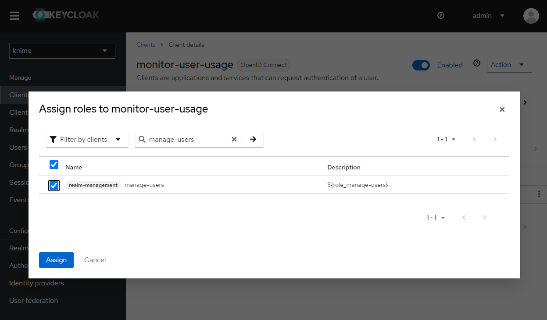The image size is (547, 320).
Task: Open the Filter by clients dropdown
Action: [x=87, y=140]
